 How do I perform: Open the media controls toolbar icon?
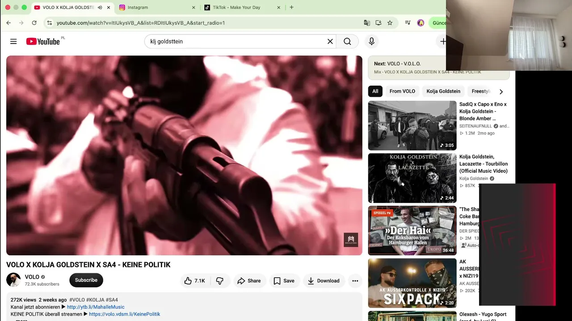click(x=408, y=23)
